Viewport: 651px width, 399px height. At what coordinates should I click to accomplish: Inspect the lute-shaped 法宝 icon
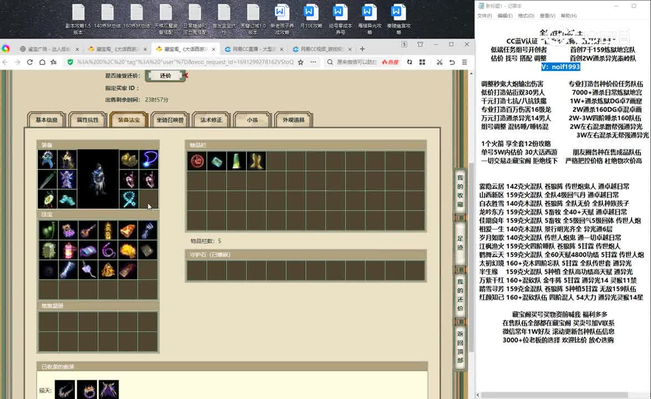click(88, 230)
